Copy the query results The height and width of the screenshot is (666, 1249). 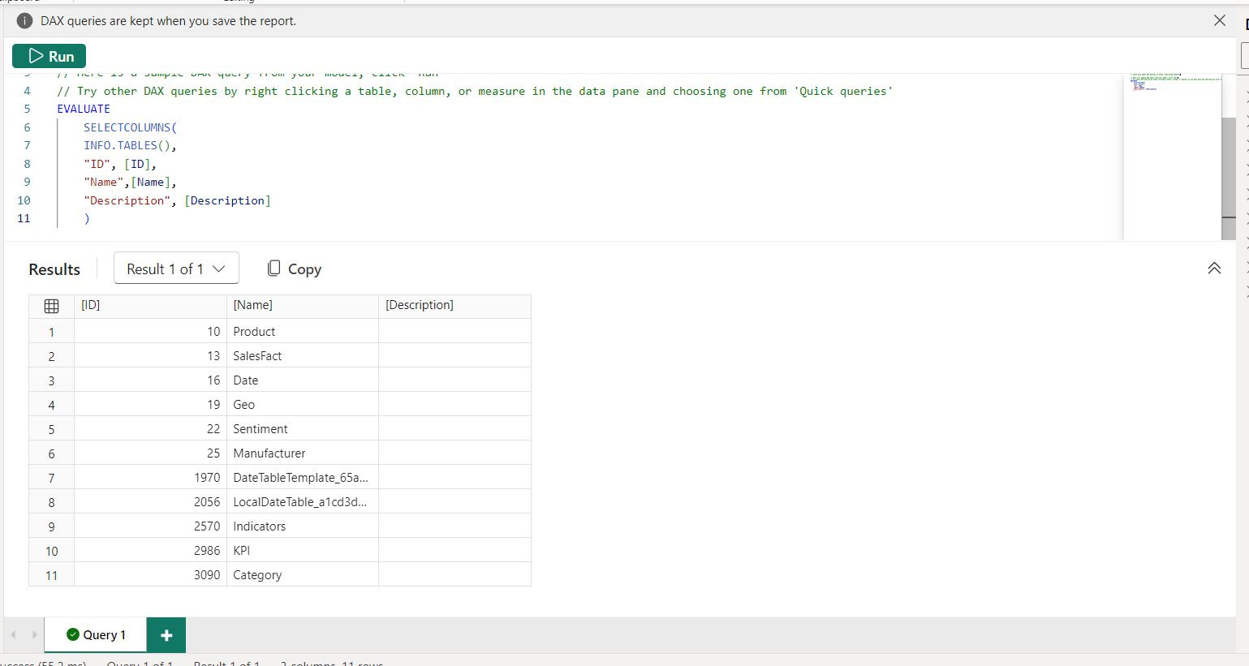[294, 269]
